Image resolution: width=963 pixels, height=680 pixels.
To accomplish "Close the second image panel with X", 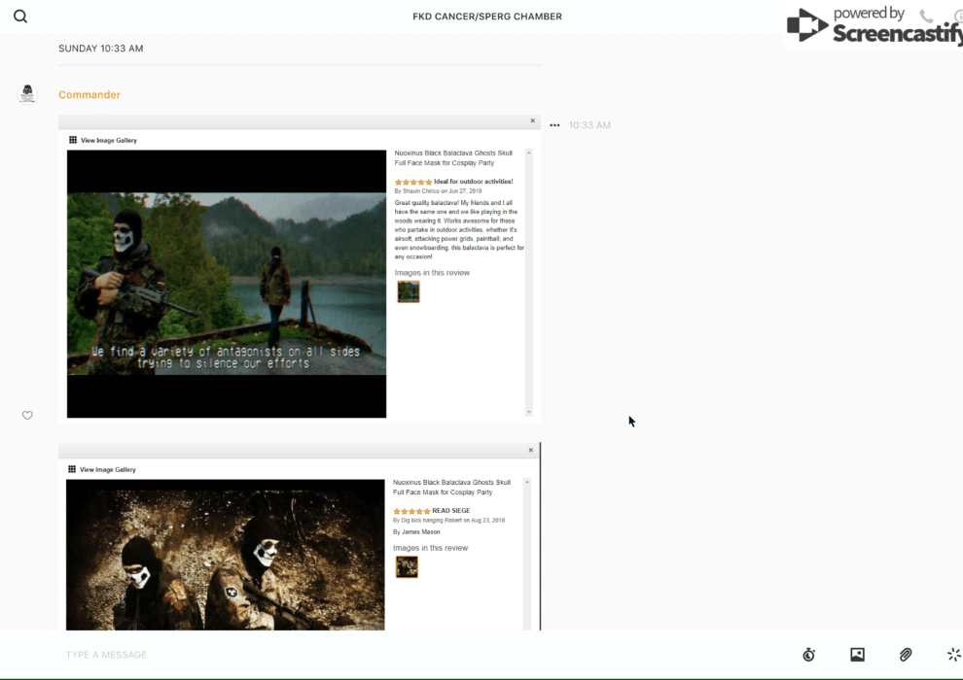I will point(530,450).
